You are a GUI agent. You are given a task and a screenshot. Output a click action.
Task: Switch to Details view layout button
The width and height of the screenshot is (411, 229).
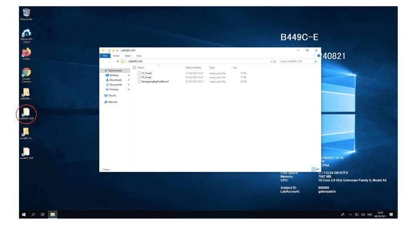click(x=313, y=169)
